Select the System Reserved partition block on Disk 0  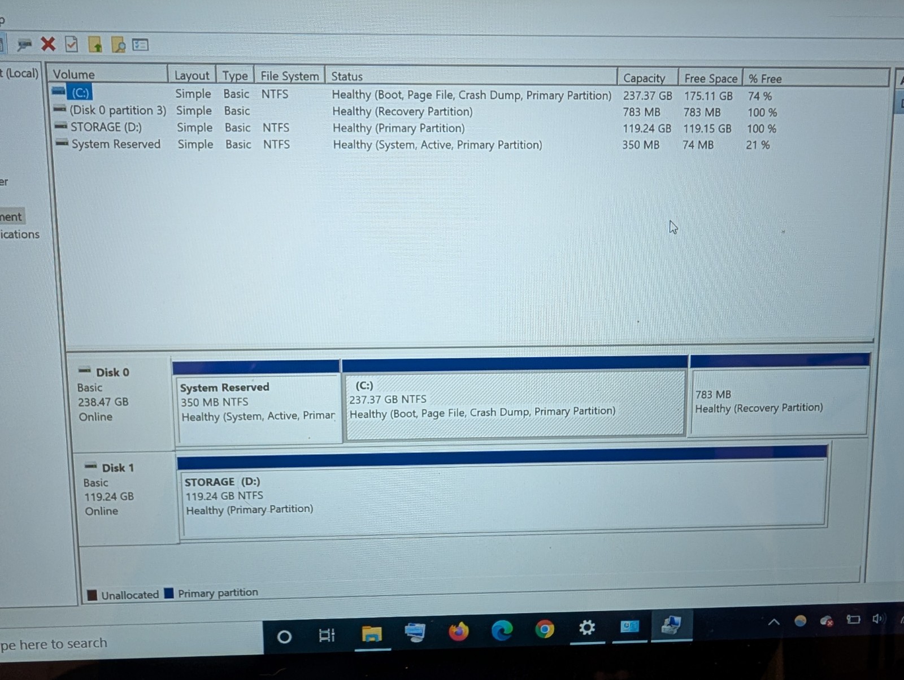coord(257,403)
